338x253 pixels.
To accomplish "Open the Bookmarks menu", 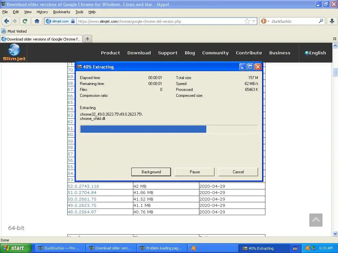I will coord(61,12).
